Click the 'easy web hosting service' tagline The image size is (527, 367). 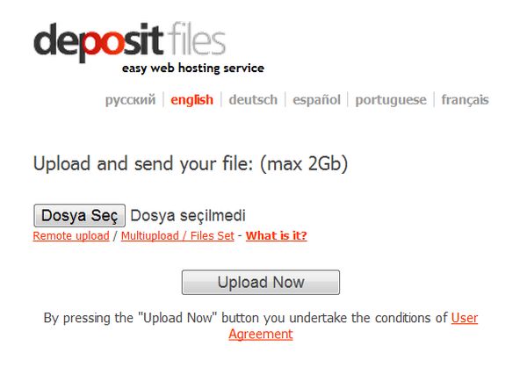tap(192, 68)
